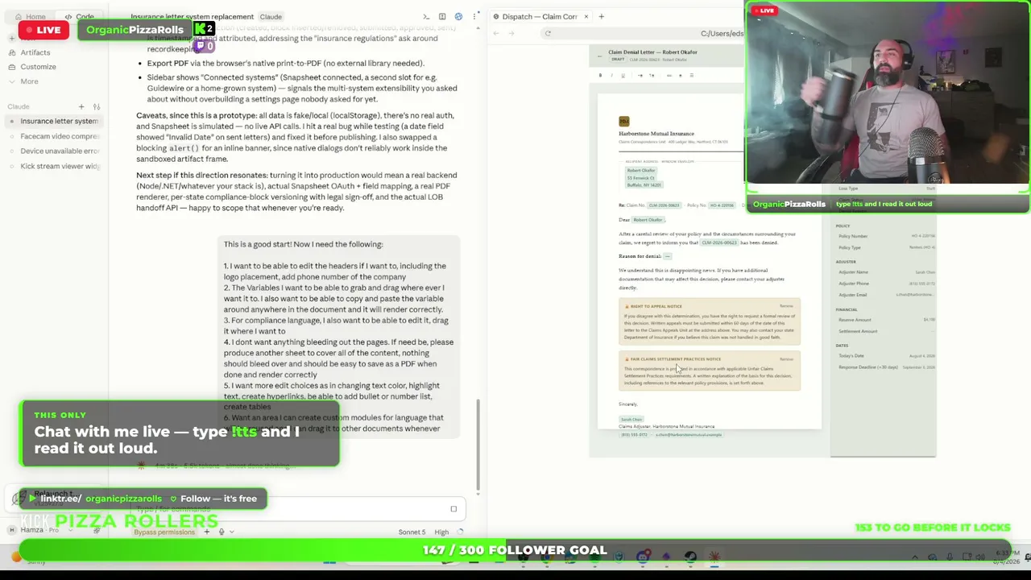Click the DRAFT status badge on the letter
The height and width of the screenshot is (580, 1031).
(x=618, y=60)
